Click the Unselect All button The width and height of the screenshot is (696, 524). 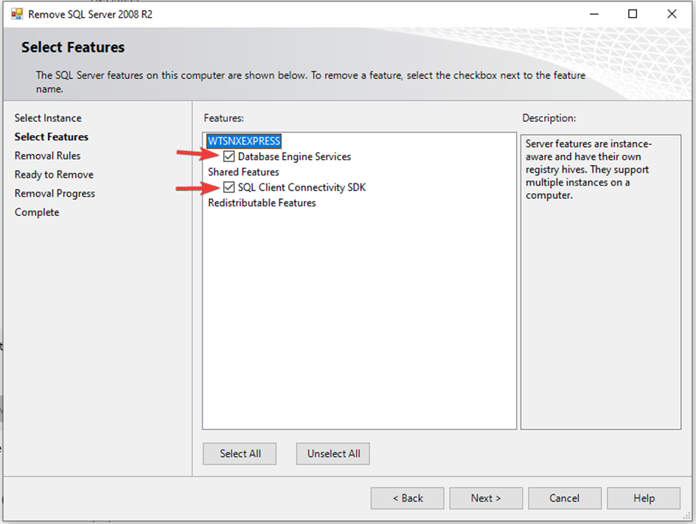[x=333, y=454]
